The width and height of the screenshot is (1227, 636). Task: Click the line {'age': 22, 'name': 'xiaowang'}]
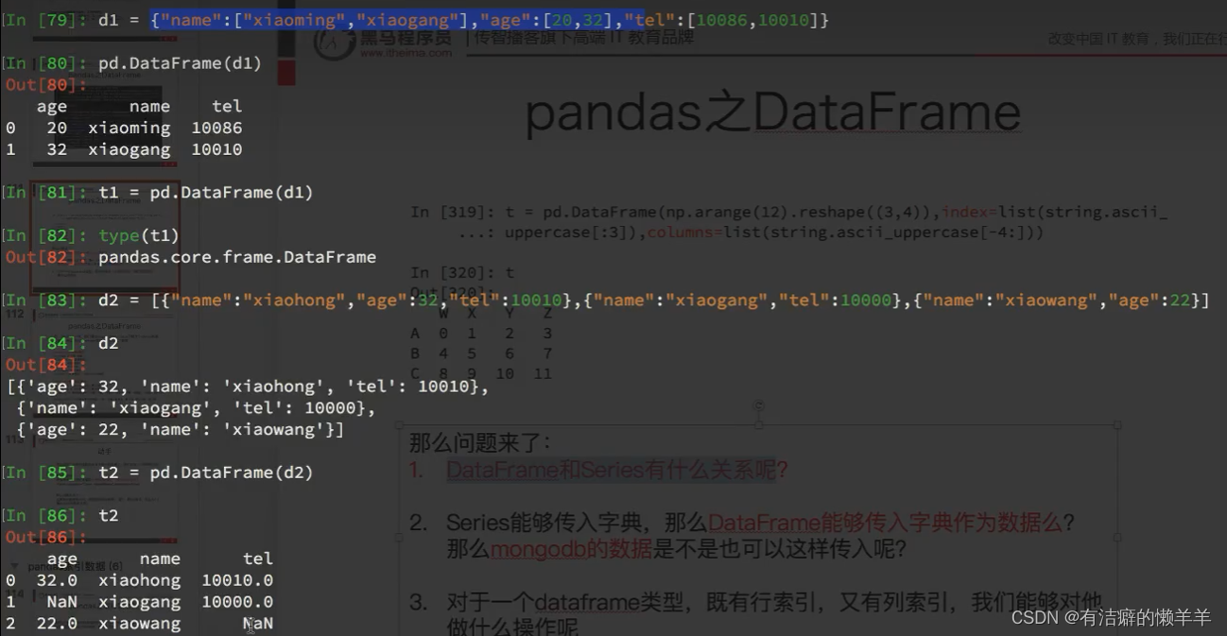[x=180, y=430]
